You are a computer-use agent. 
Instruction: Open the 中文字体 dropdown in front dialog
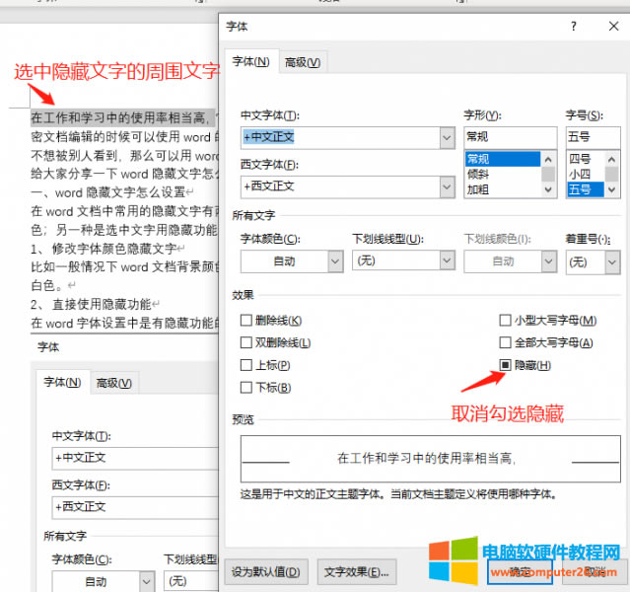click(x=447, y=137)
